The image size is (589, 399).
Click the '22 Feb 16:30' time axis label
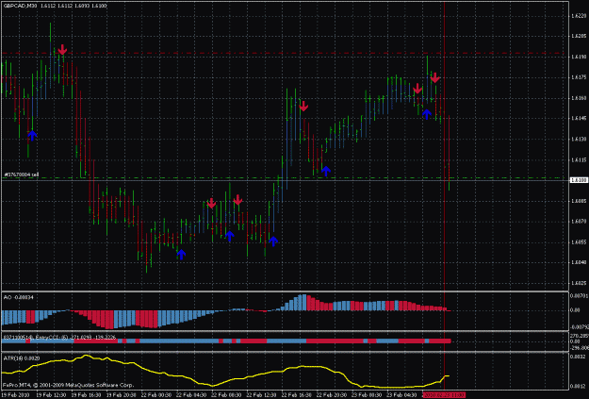click(296, 395)
